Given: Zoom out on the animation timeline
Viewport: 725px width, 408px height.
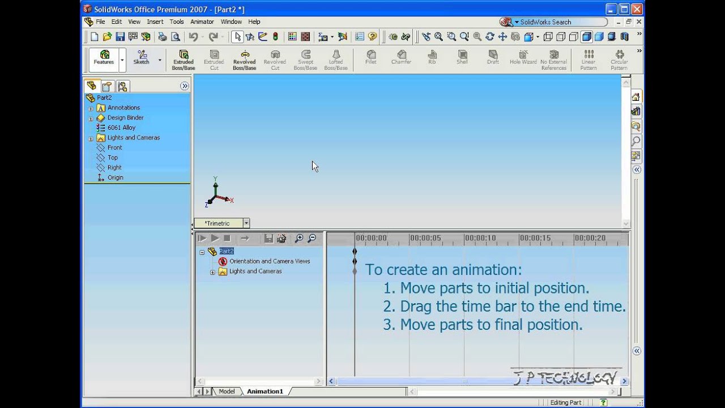Looking at the screenshot, I should pyautogui.click(x=312, y=239).
